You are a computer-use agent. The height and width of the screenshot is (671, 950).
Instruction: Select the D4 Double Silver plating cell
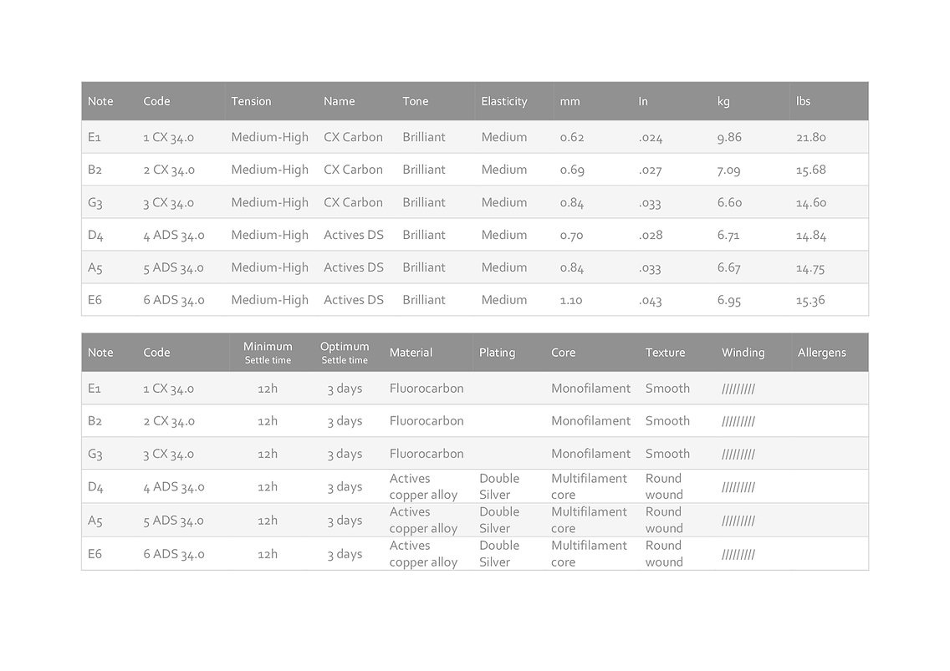[x=499, y=486]
